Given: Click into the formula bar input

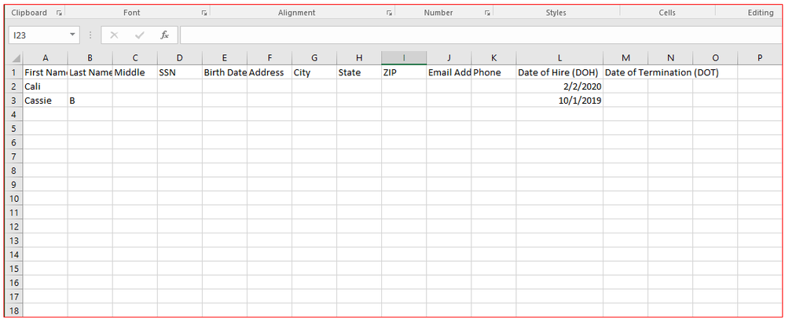Looking at the screenshot, I should pyautogui.click(x=481, y=35).
